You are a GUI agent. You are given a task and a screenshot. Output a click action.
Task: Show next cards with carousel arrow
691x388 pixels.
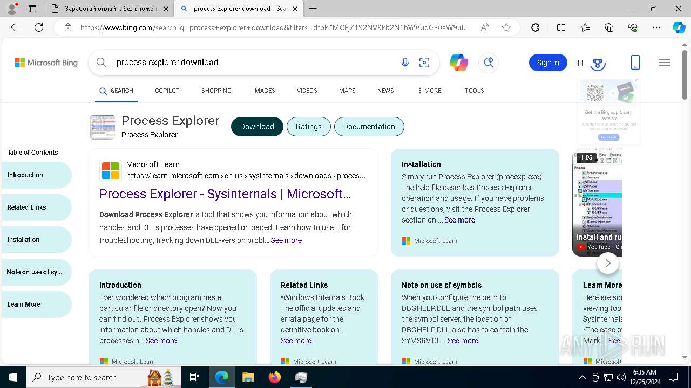608,263
